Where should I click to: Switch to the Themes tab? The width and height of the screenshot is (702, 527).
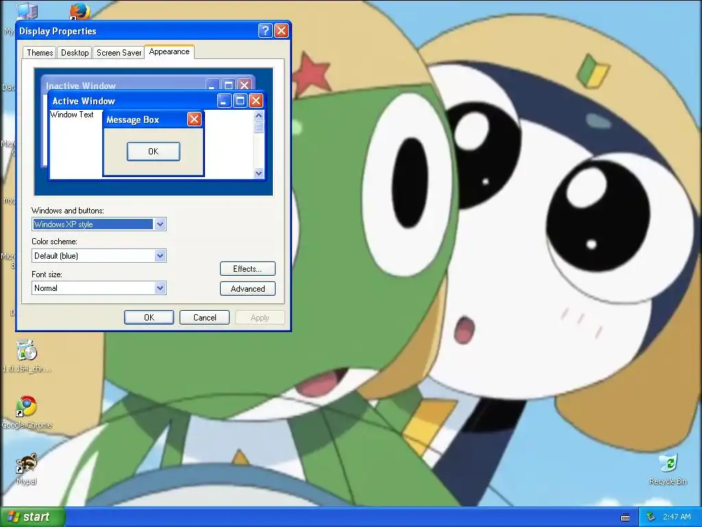click(x=40, y=52)
